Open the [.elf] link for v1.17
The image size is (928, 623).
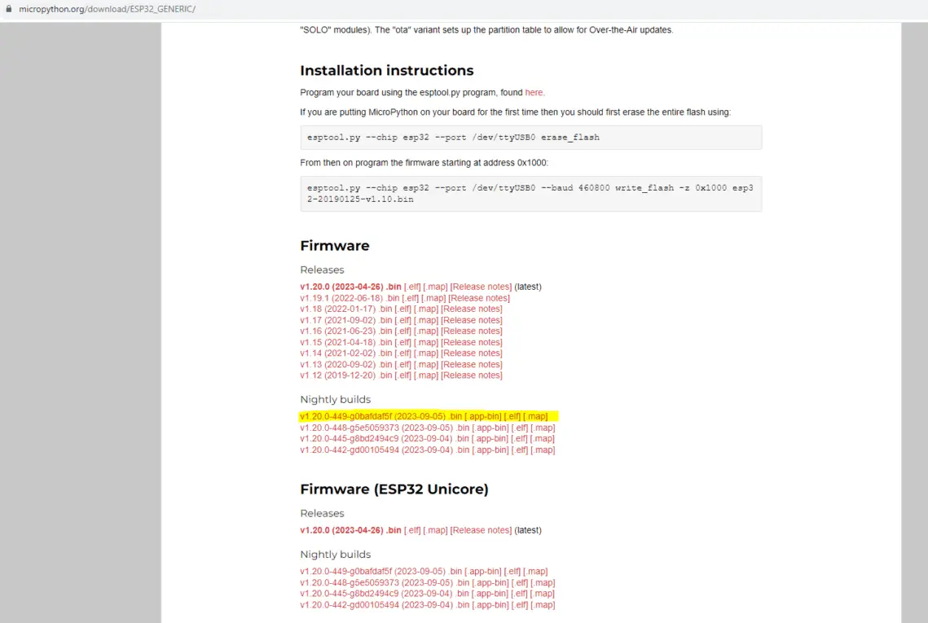coord(403,320)
